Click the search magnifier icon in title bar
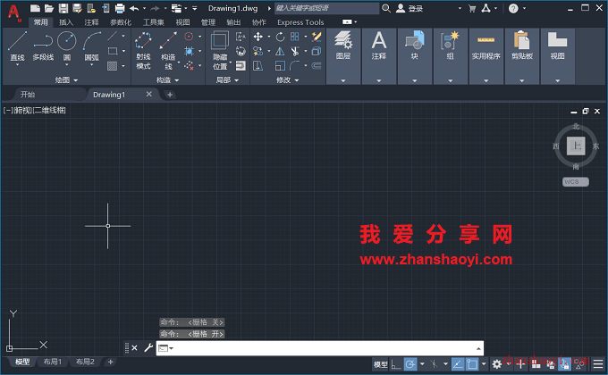 (386, 8)
